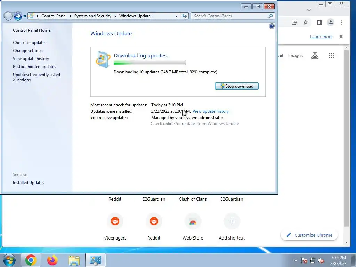Click the Action Center flag tray icon

point(304,260)
